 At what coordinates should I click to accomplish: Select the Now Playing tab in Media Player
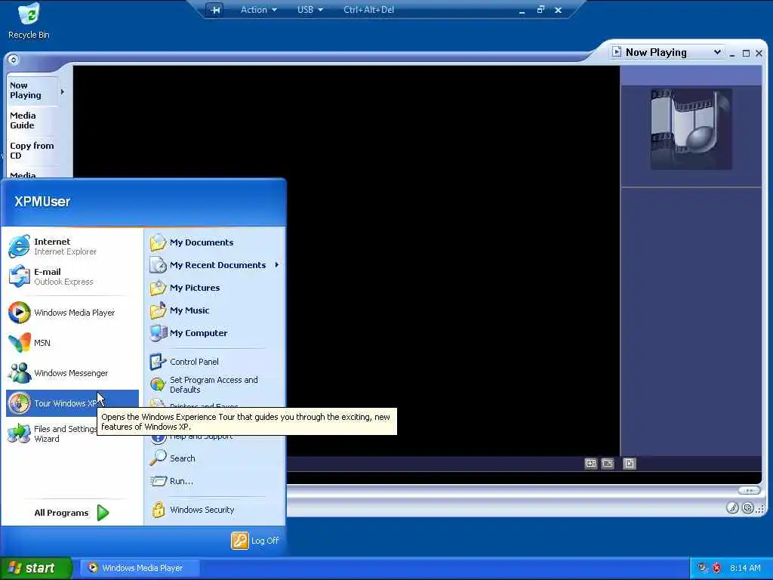click(x=32, y=91)
